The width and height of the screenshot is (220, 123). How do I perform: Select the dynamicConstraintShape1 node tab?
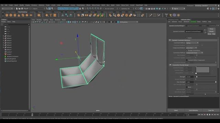pyautogui.click(x=177, y=26)
